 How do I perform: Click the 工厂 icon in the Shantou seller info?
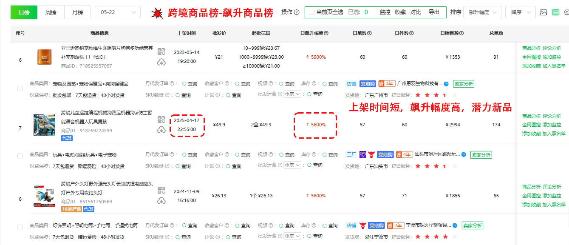point(352,154)
